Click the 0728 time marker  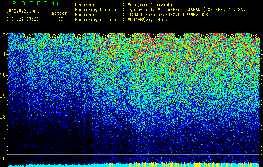[x=204, y=36]
